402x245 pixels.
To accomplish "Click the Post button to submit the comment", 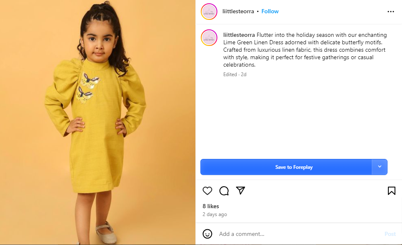I will point(390,234).
